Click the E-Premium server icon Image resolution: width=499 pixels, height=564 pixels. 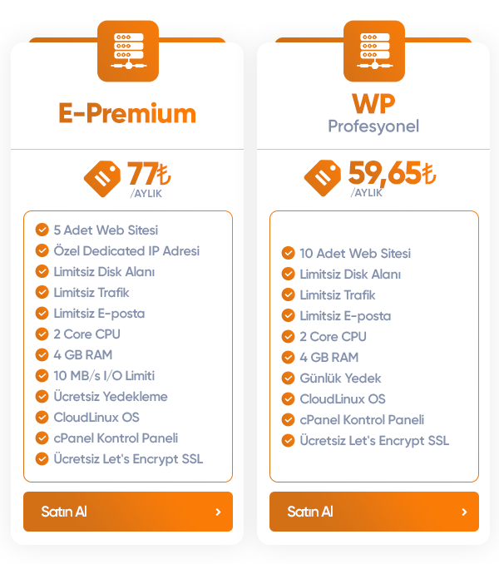pyautogui.click(x=128, y=51)
